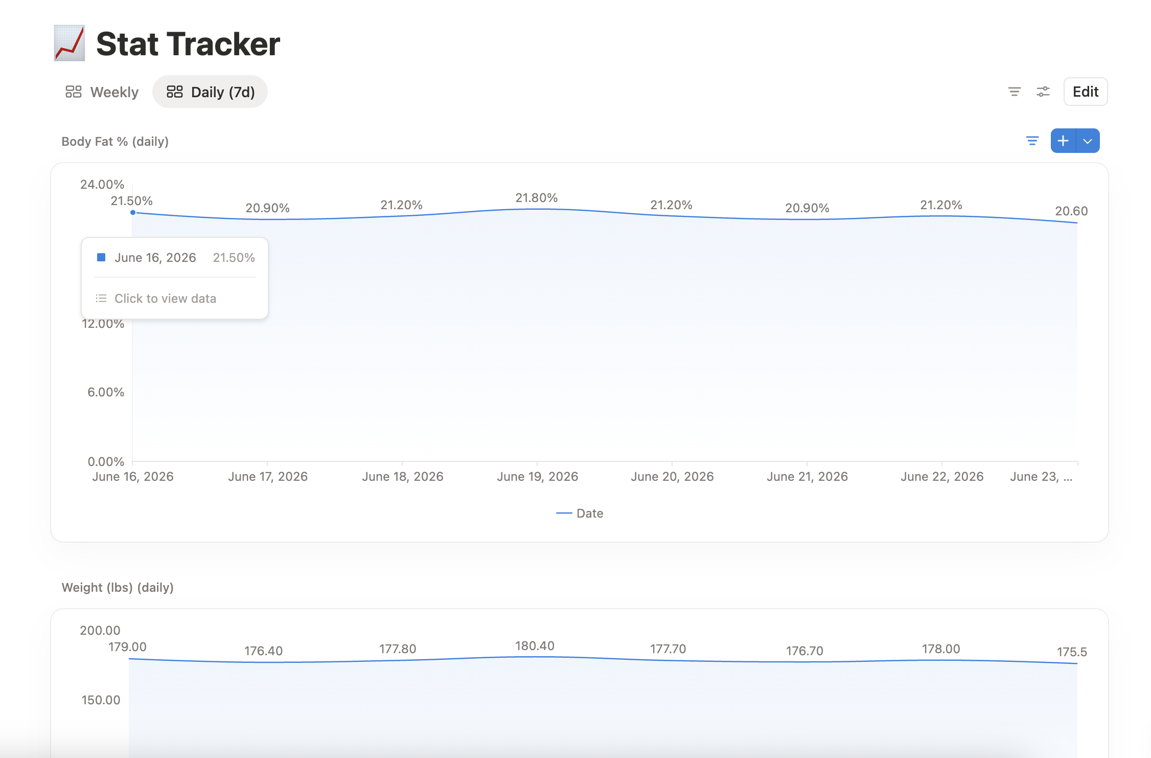
Task: Click the 177.70 weight label
Action: pyautogui.click(x=668, y=649)
